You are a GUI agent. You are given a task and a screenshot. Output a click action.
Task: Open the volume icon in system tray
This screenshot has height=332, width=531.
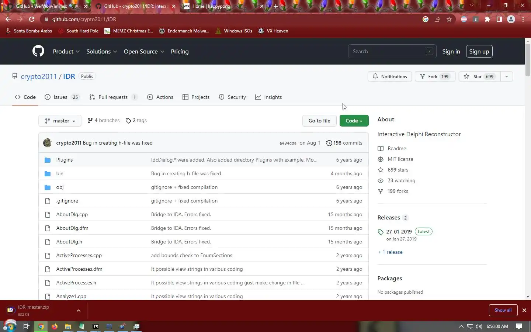pyautogui.click(x=479, y=326)
